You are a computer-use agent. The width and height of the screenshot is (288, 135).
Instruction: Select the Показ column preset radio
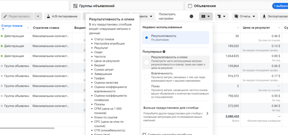coord(147,91)
